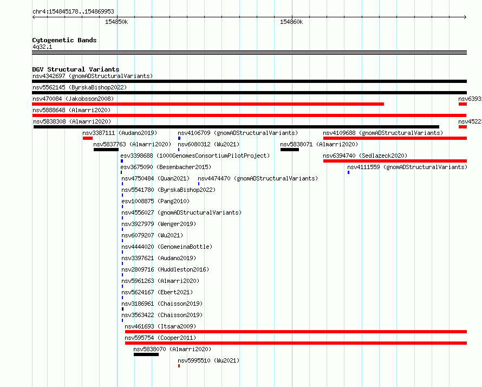Click the nsv4750484 Quan2021 label

pyautogui.click(x=155, y=178)
